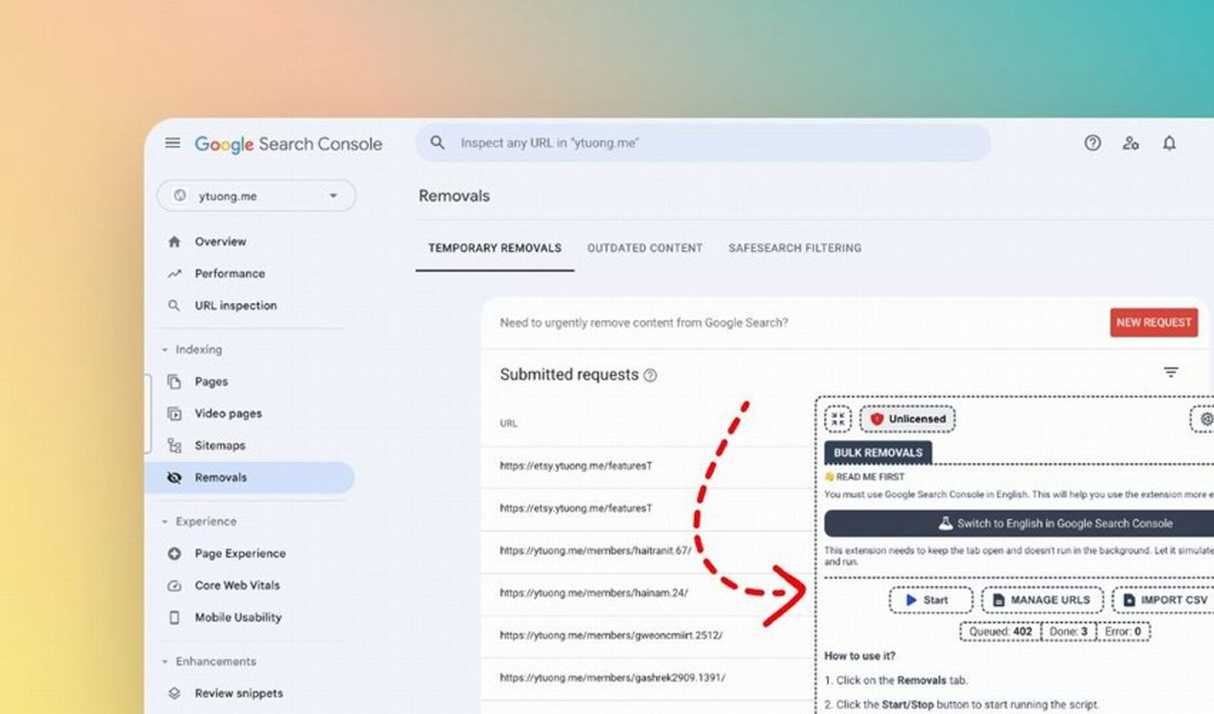Click the Performance trend icon

(174, 273)
